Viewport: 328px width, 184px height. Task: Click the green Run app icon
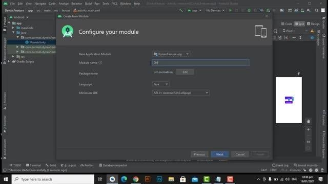coord(230,10)
